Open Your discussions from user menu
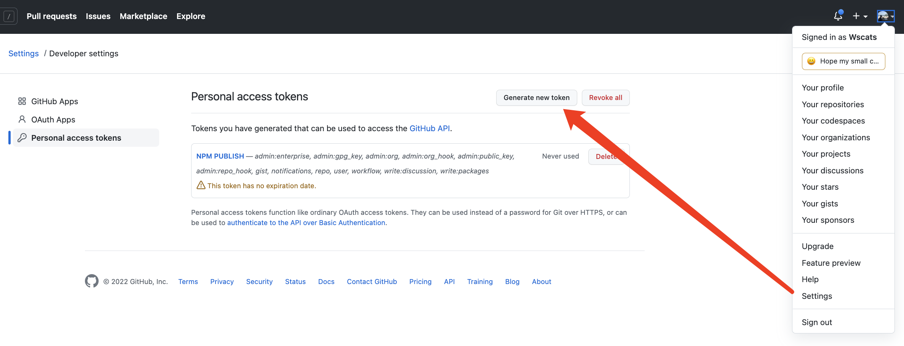The image size is (904, 346). click(832, 171)
